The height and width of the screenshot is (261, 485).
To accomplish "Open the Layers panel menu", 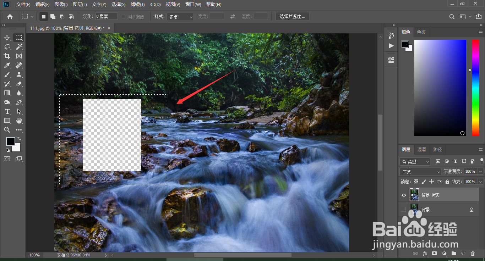I will [481, 150].
